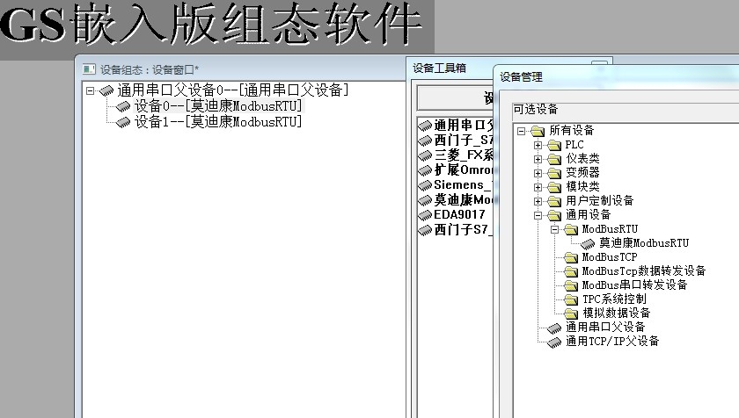Click chip icon of 扩展Omron toolbox entry
This screenshot has width=739, height=418.
tap(425, 169)
